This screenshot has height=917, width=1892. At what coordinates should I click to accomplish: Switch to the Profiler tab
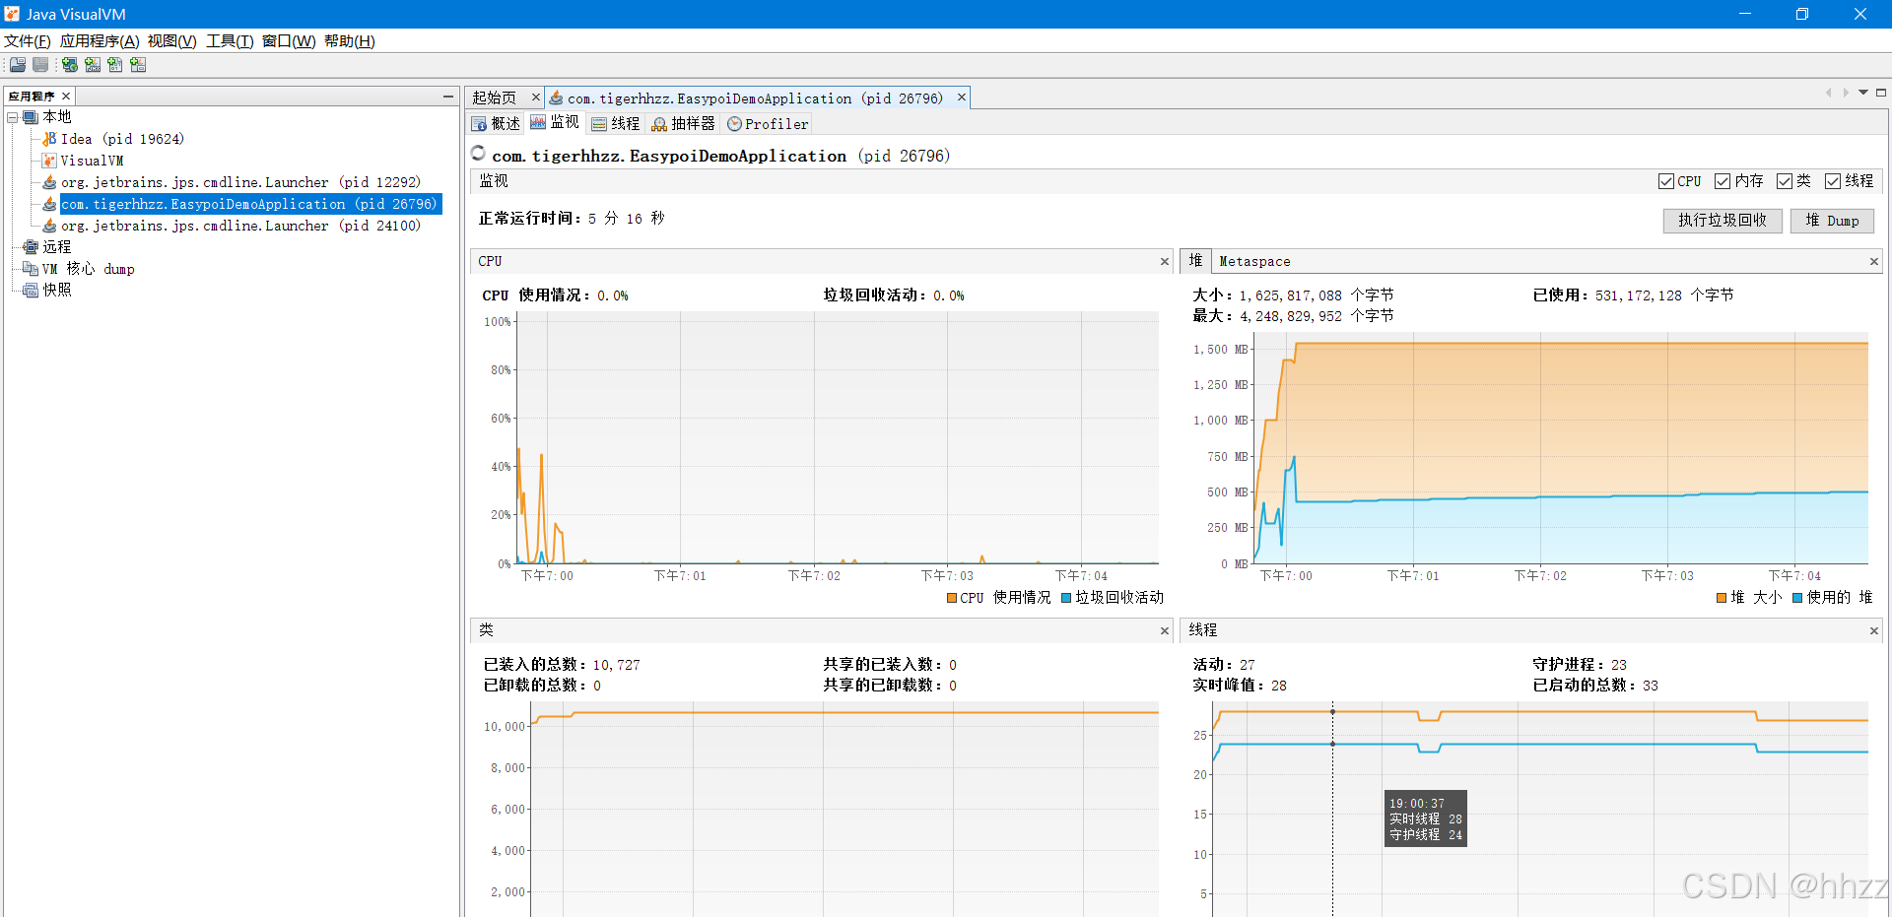[768, 124]
